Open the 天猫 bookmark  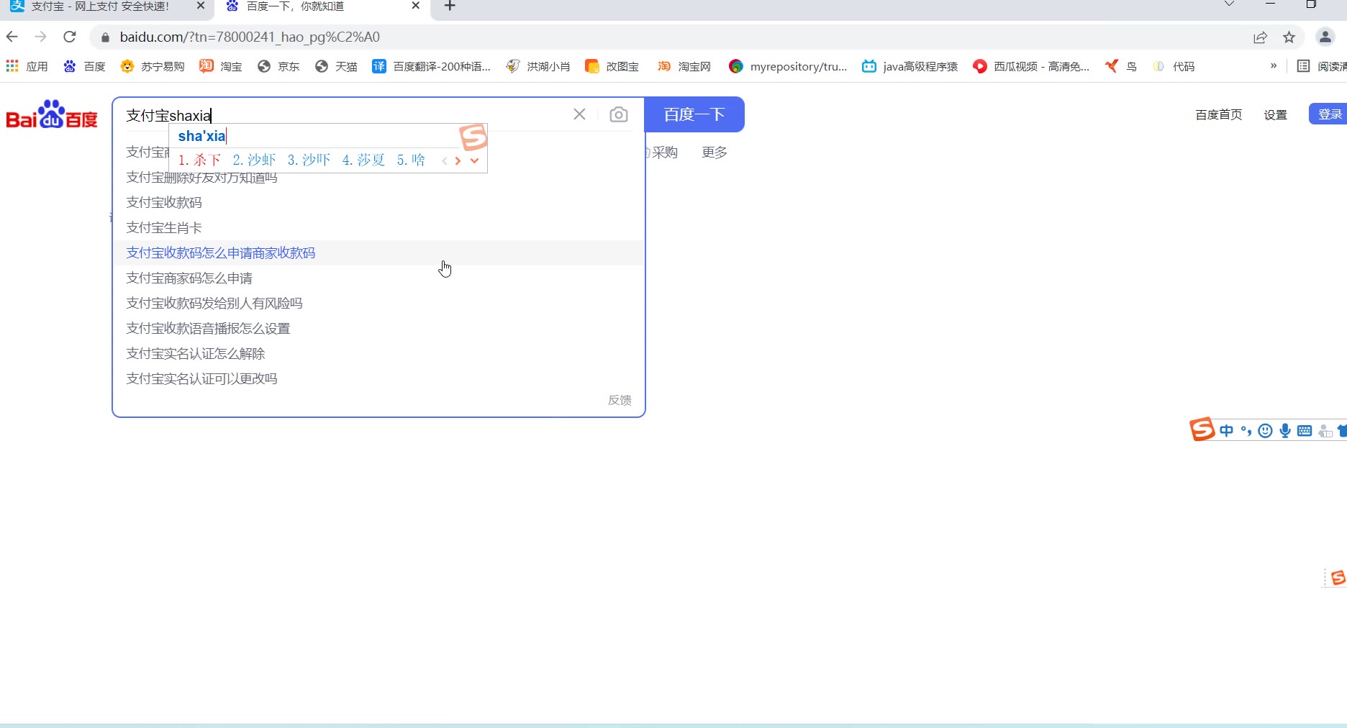point(336,66)
